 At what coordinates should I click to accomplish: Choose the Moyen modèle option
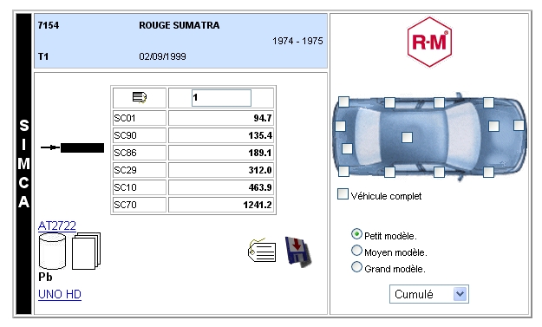pos(356,251)
